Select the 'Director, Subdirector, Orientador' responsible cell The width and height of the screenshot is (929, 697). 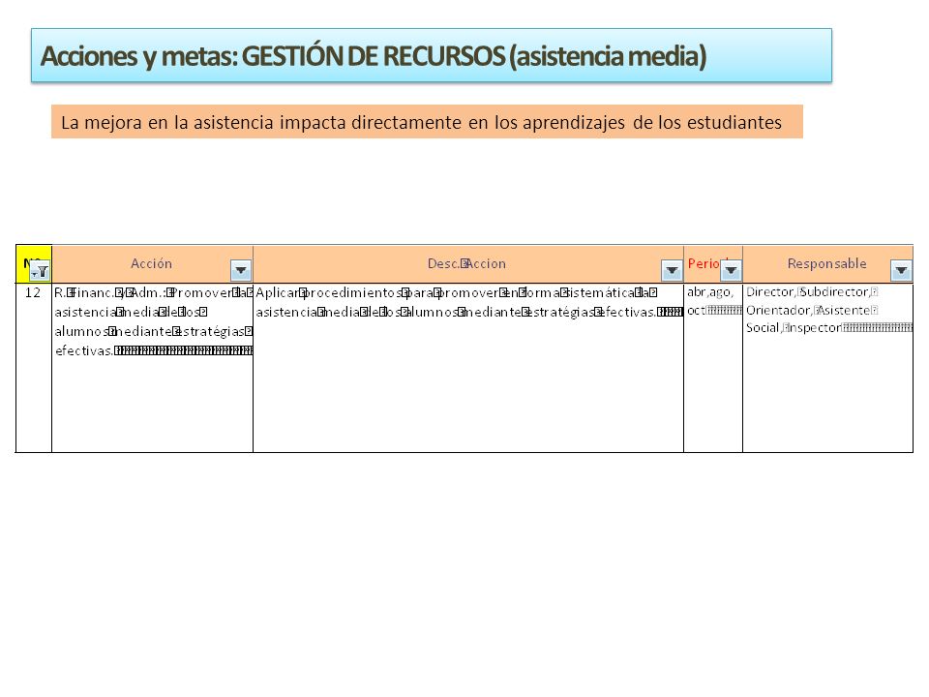pyautogui.click(x=827, y=368)
